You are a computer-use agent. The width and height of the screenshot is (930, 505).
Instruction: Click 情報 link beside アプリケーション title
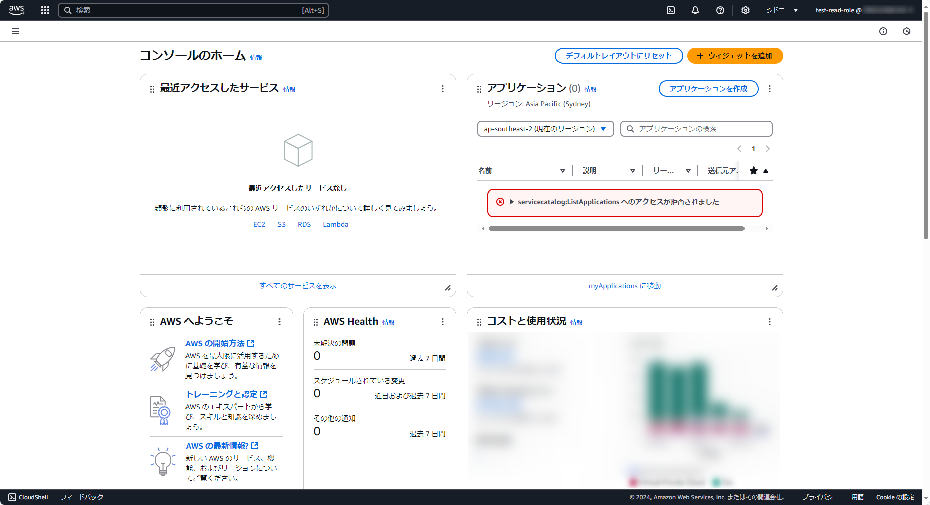(591, 90)
